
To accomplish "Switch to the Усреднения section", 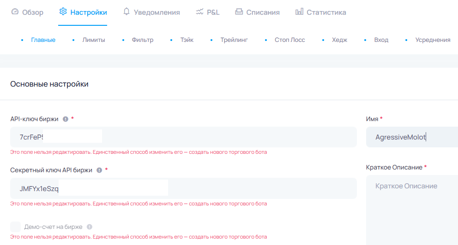I will [x=433, y=40].
